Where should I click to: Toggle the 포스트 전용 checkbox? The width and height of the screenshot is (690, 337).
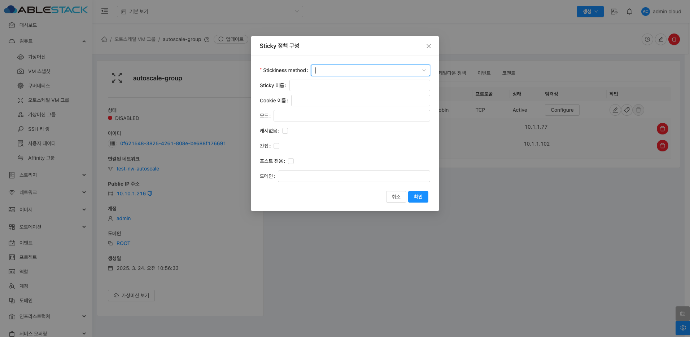(x=291, y=161)
